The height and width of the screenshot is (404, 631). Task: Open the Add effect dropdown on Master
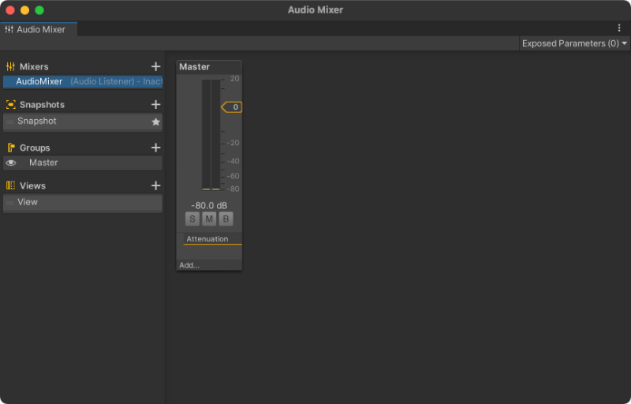click(x=190, y=265)
